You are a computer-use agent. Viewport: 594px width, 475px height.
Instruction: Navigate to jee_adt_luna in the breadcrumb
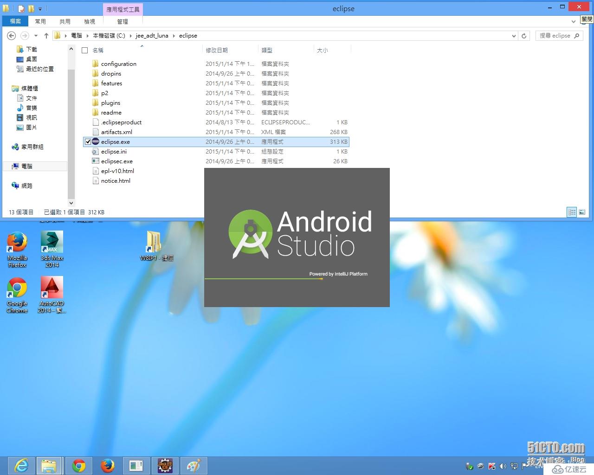152,36
